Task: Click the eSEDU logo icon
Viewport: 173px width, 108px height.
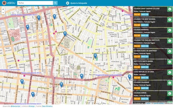Action: [4, 3]
